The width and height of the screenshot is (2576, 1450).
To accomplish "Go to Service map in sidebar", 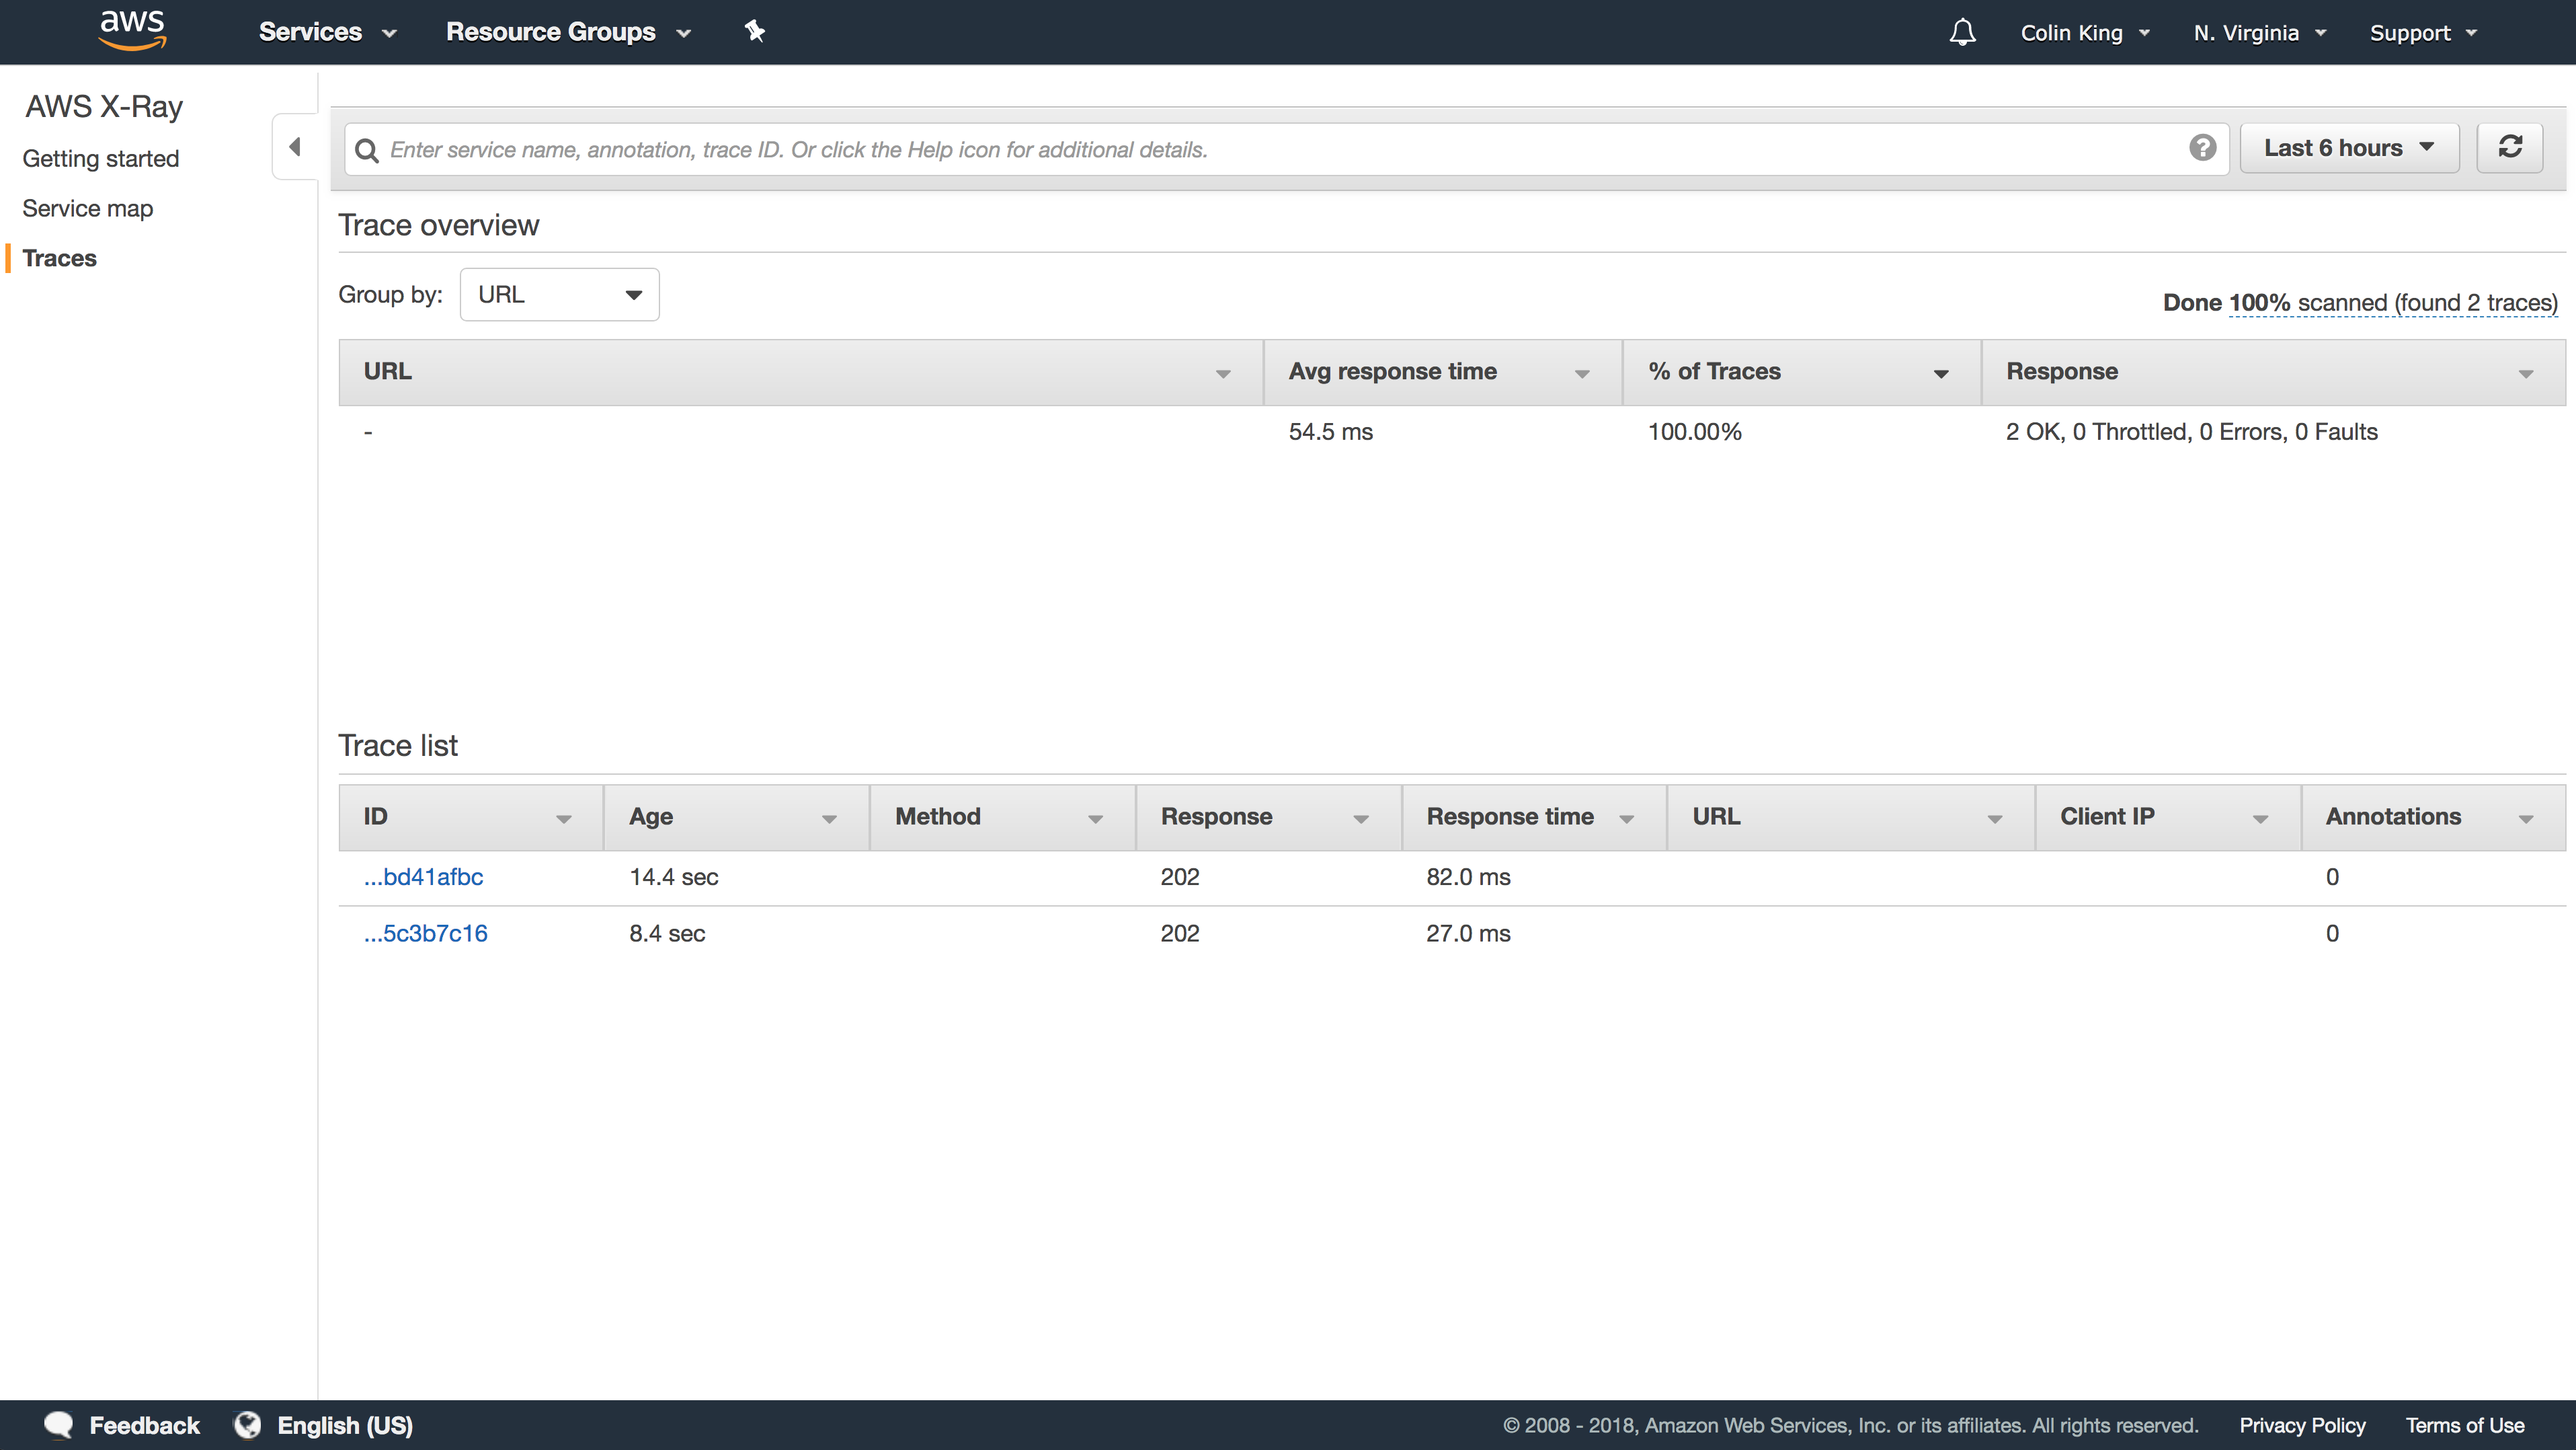I will pyautogui.click(x=88, y=208).
